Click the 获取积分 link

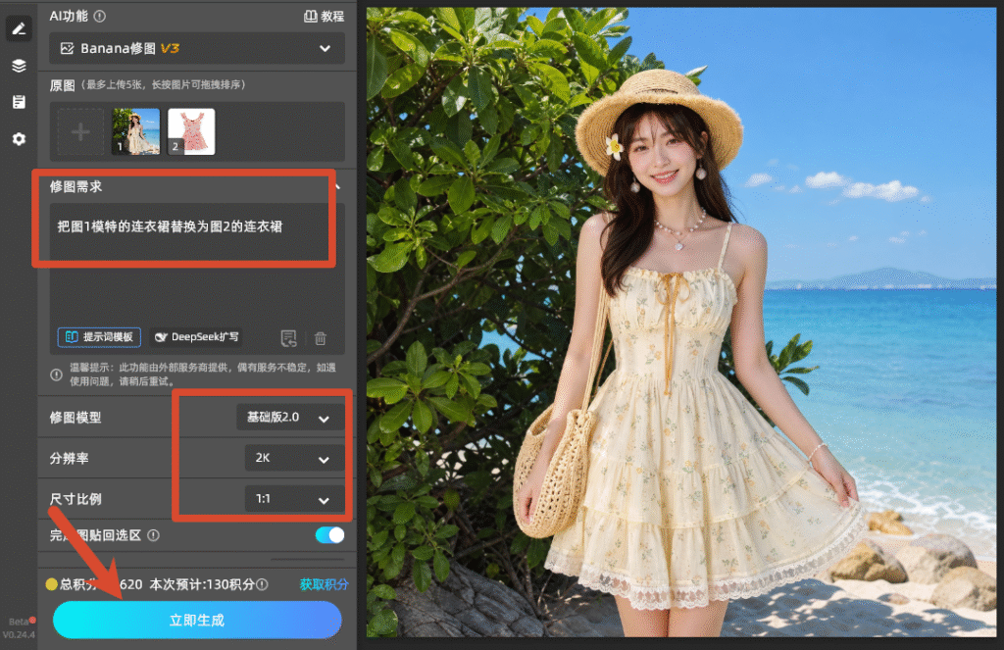point(324,584)
